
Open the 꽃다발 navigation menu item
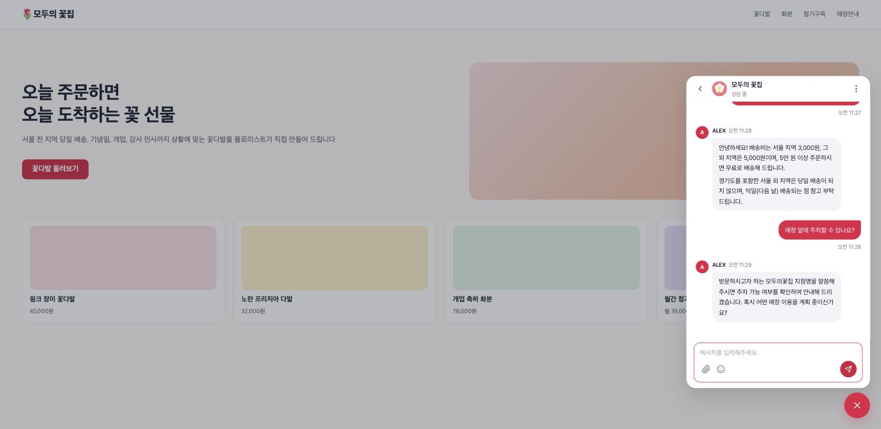pos(762,14)
